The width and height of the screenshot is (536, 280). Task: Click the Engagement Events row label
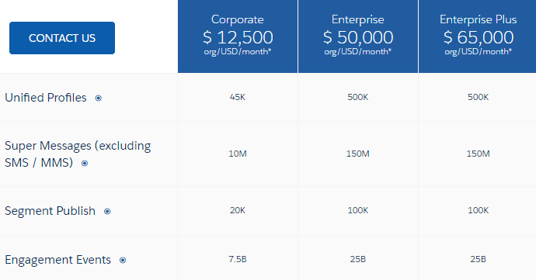[x=57, y=260]
